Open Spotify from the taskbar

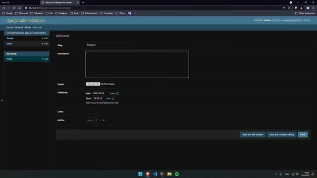coord(177,174)
